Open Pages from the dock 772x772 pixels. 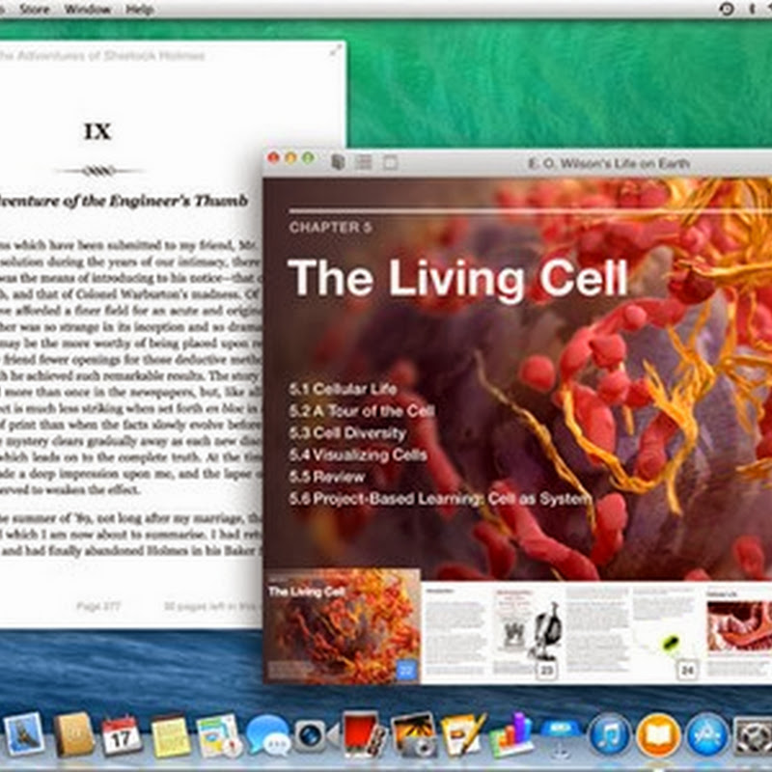(462, 735)
